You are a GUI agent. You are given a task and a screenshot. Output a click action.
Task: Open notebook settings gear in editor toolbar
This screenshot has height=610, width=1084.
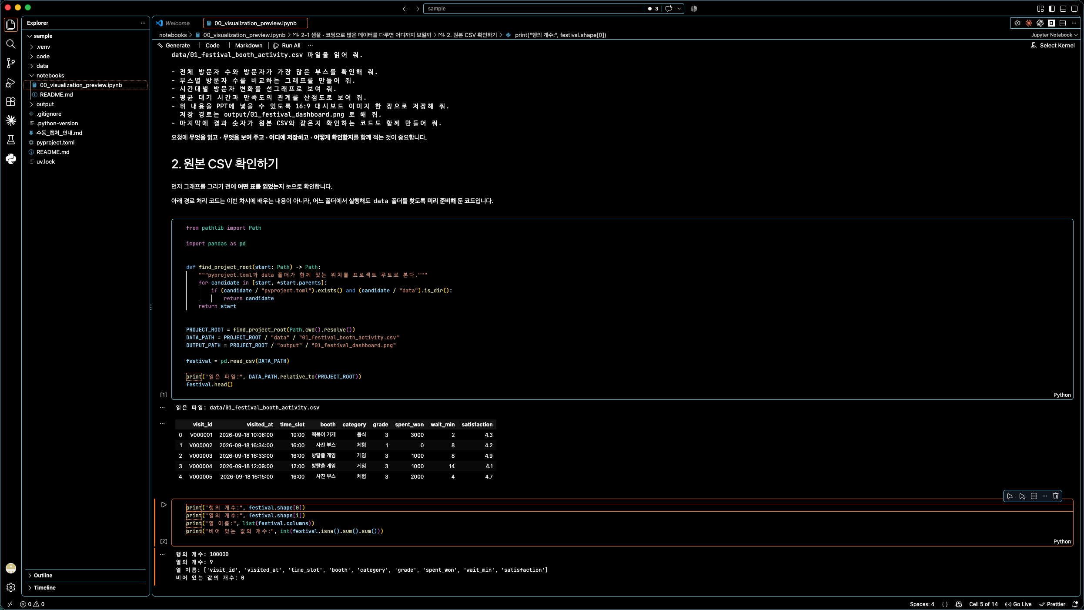1017,23
